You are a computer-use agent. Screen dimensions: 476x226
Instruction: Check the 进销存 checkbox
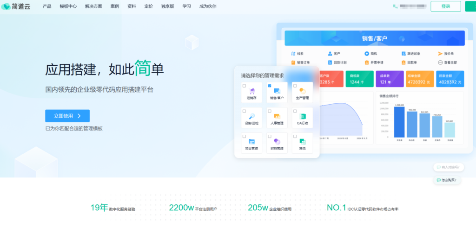245,86
